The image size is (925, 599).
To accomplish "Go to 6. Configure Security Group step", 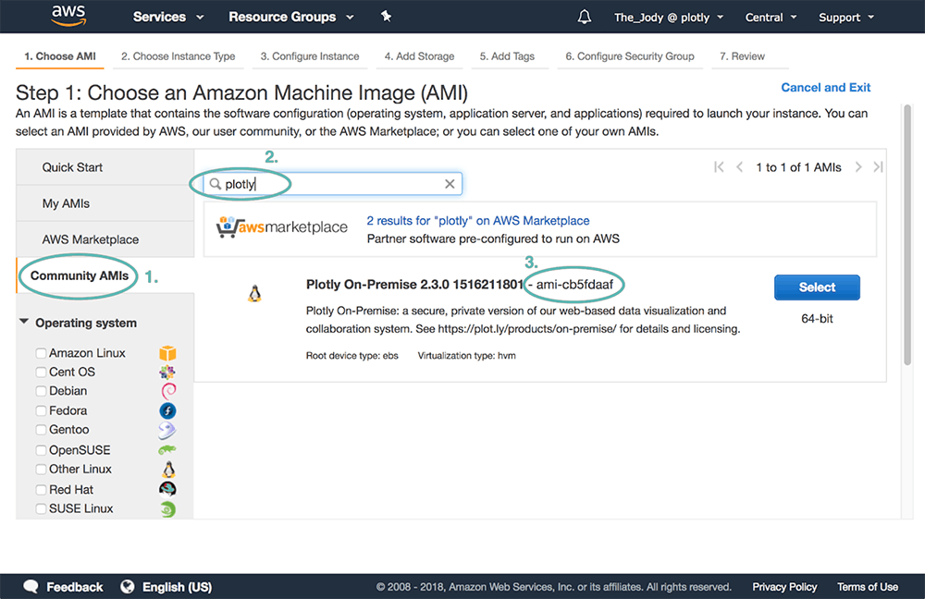I will tap(629, 56).
